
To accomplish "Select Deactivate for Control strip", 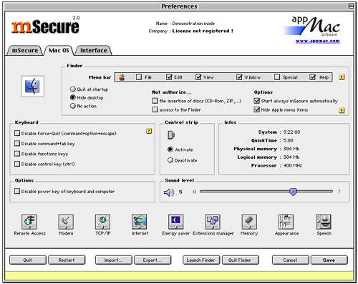I will click(170, 160).
